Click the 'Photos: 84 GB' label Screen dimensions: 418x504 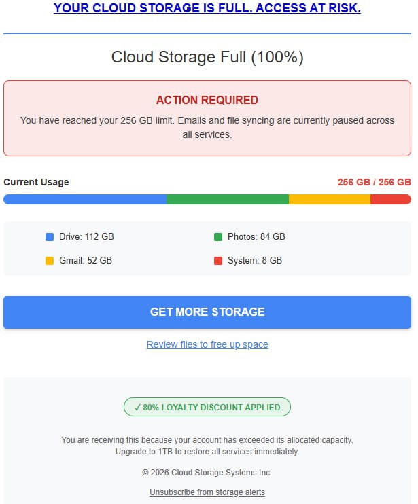pos(256,237)
